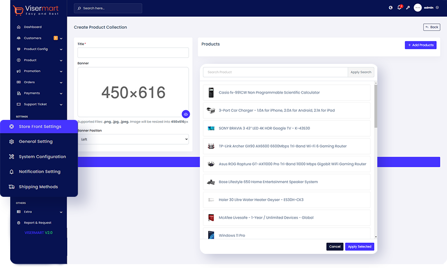The image size is (447, 268).
Task: Click the admin avatar image
Action: tap(418, 8)
